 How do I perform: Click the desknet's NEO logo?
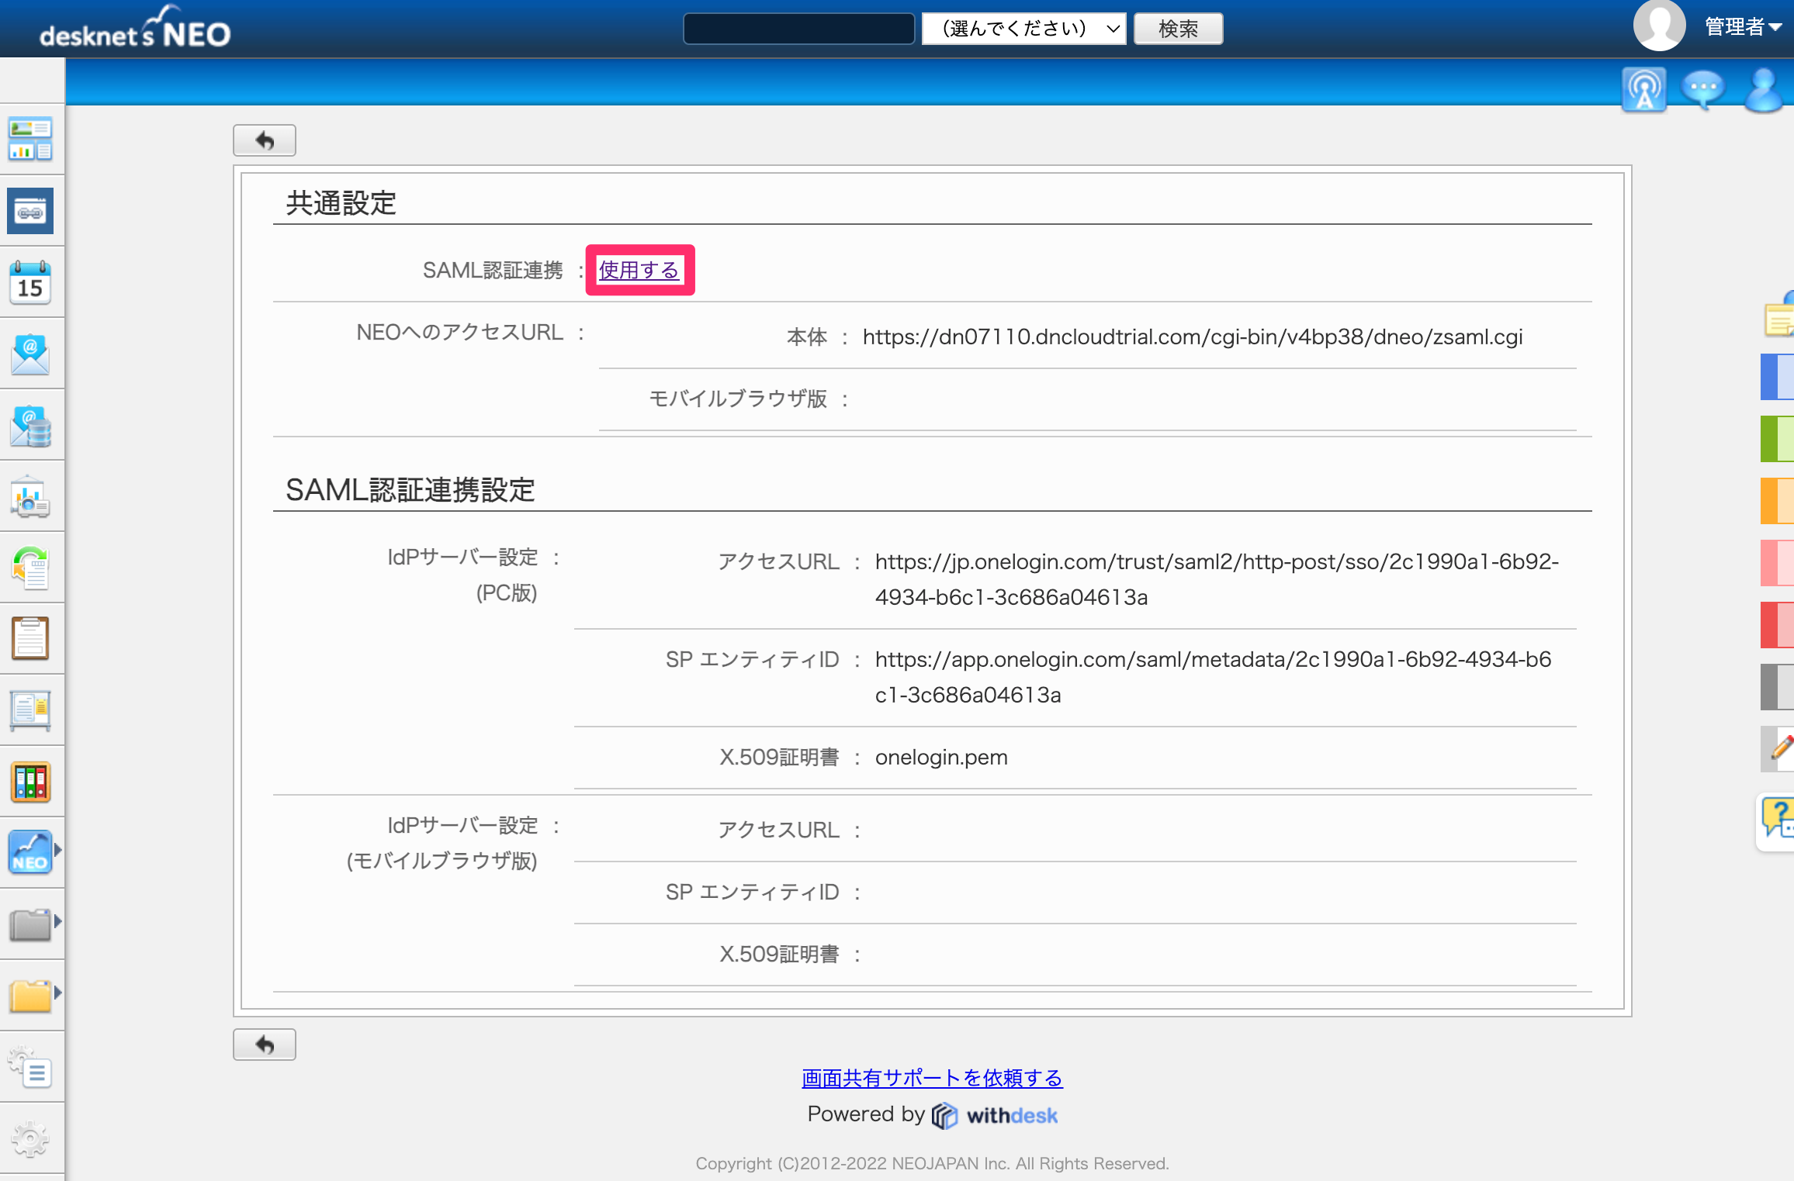tap(135, 28)
